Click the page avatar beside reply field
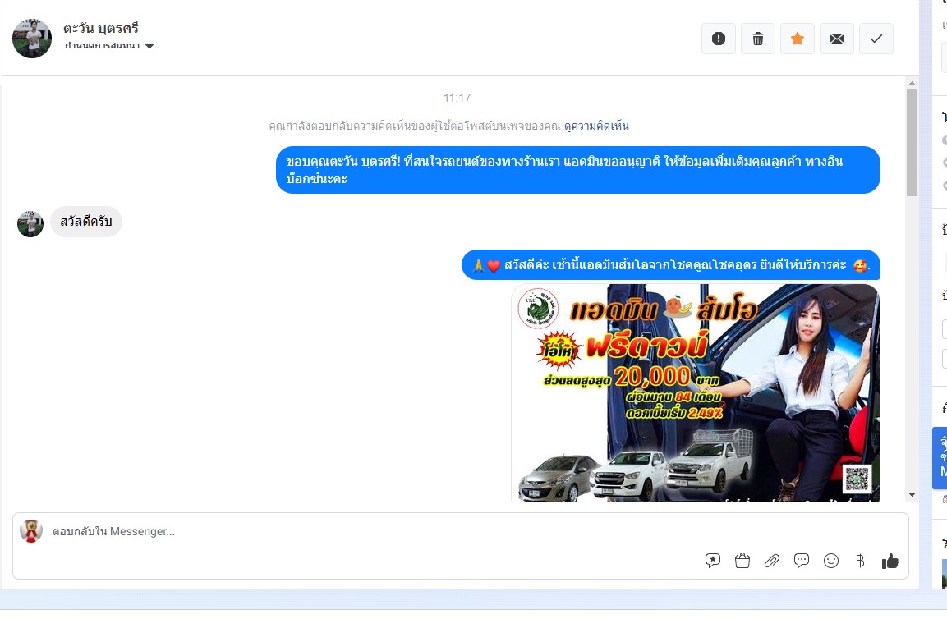Screen dimensions: 947x619 click(x=31, y=531)
